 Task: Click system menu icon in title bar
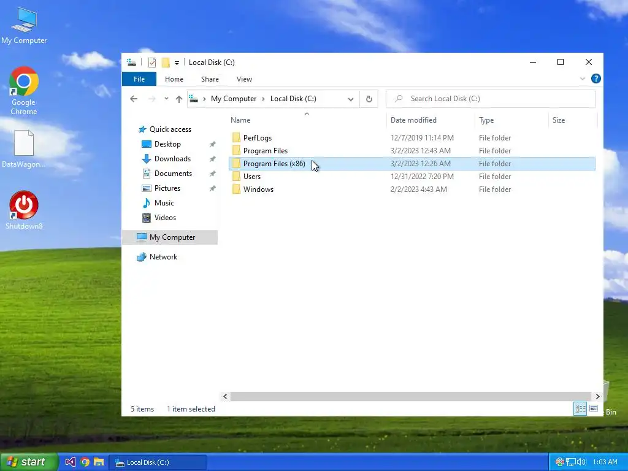131,63
